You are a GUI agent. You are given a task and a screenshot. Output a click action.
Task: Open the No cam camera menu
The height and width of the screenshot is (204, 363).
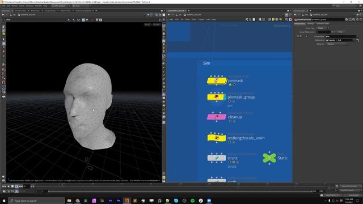click(x=157, y=24)
